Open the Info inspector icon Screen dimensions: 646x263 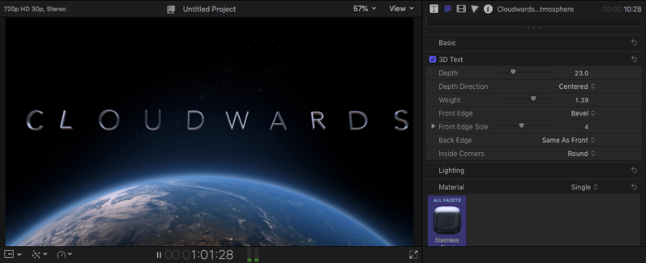[x=488, y=8]
